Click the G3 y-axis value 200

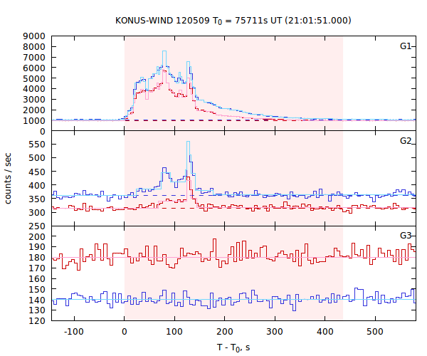click(x=37, y=236)
